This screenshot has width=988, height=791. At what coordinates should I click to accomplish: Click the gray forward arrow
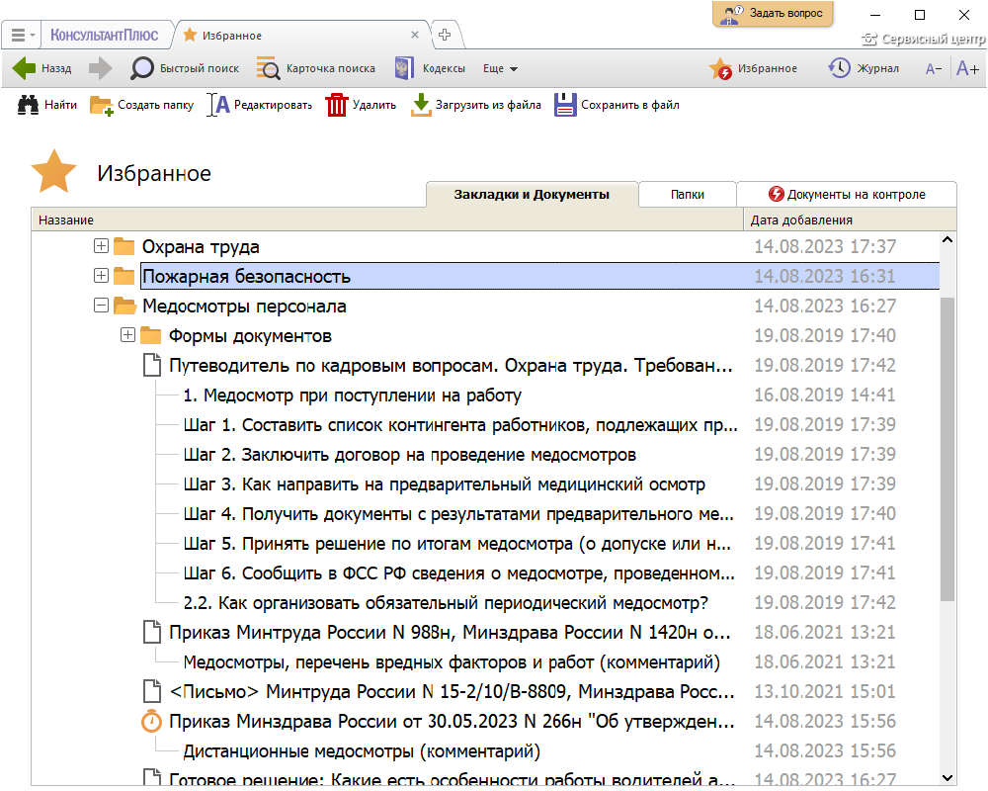pyautogui.click(x=100, y=68)
